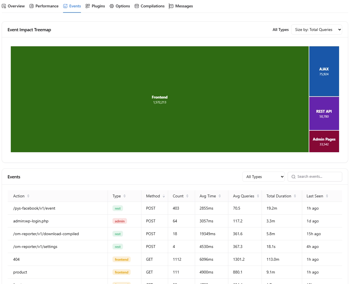Click the Messages envelope icon

(171, 6)
